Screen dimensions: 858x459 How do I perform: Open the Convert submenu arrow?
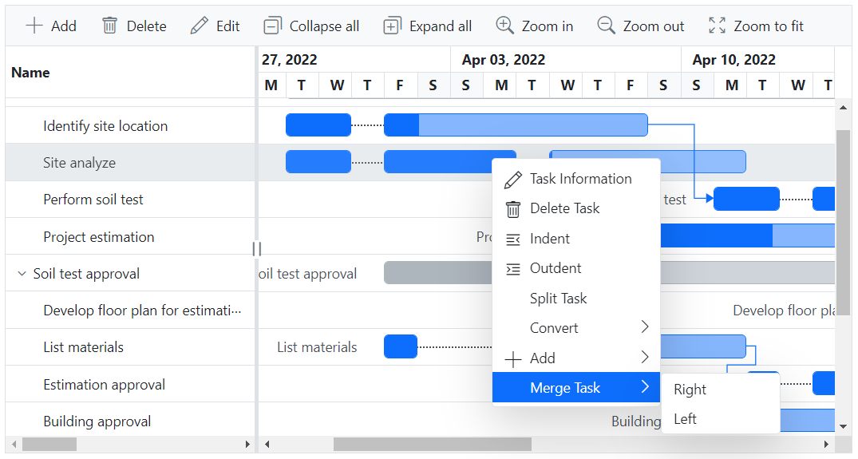pyautogui.click(x=645, y=327)
